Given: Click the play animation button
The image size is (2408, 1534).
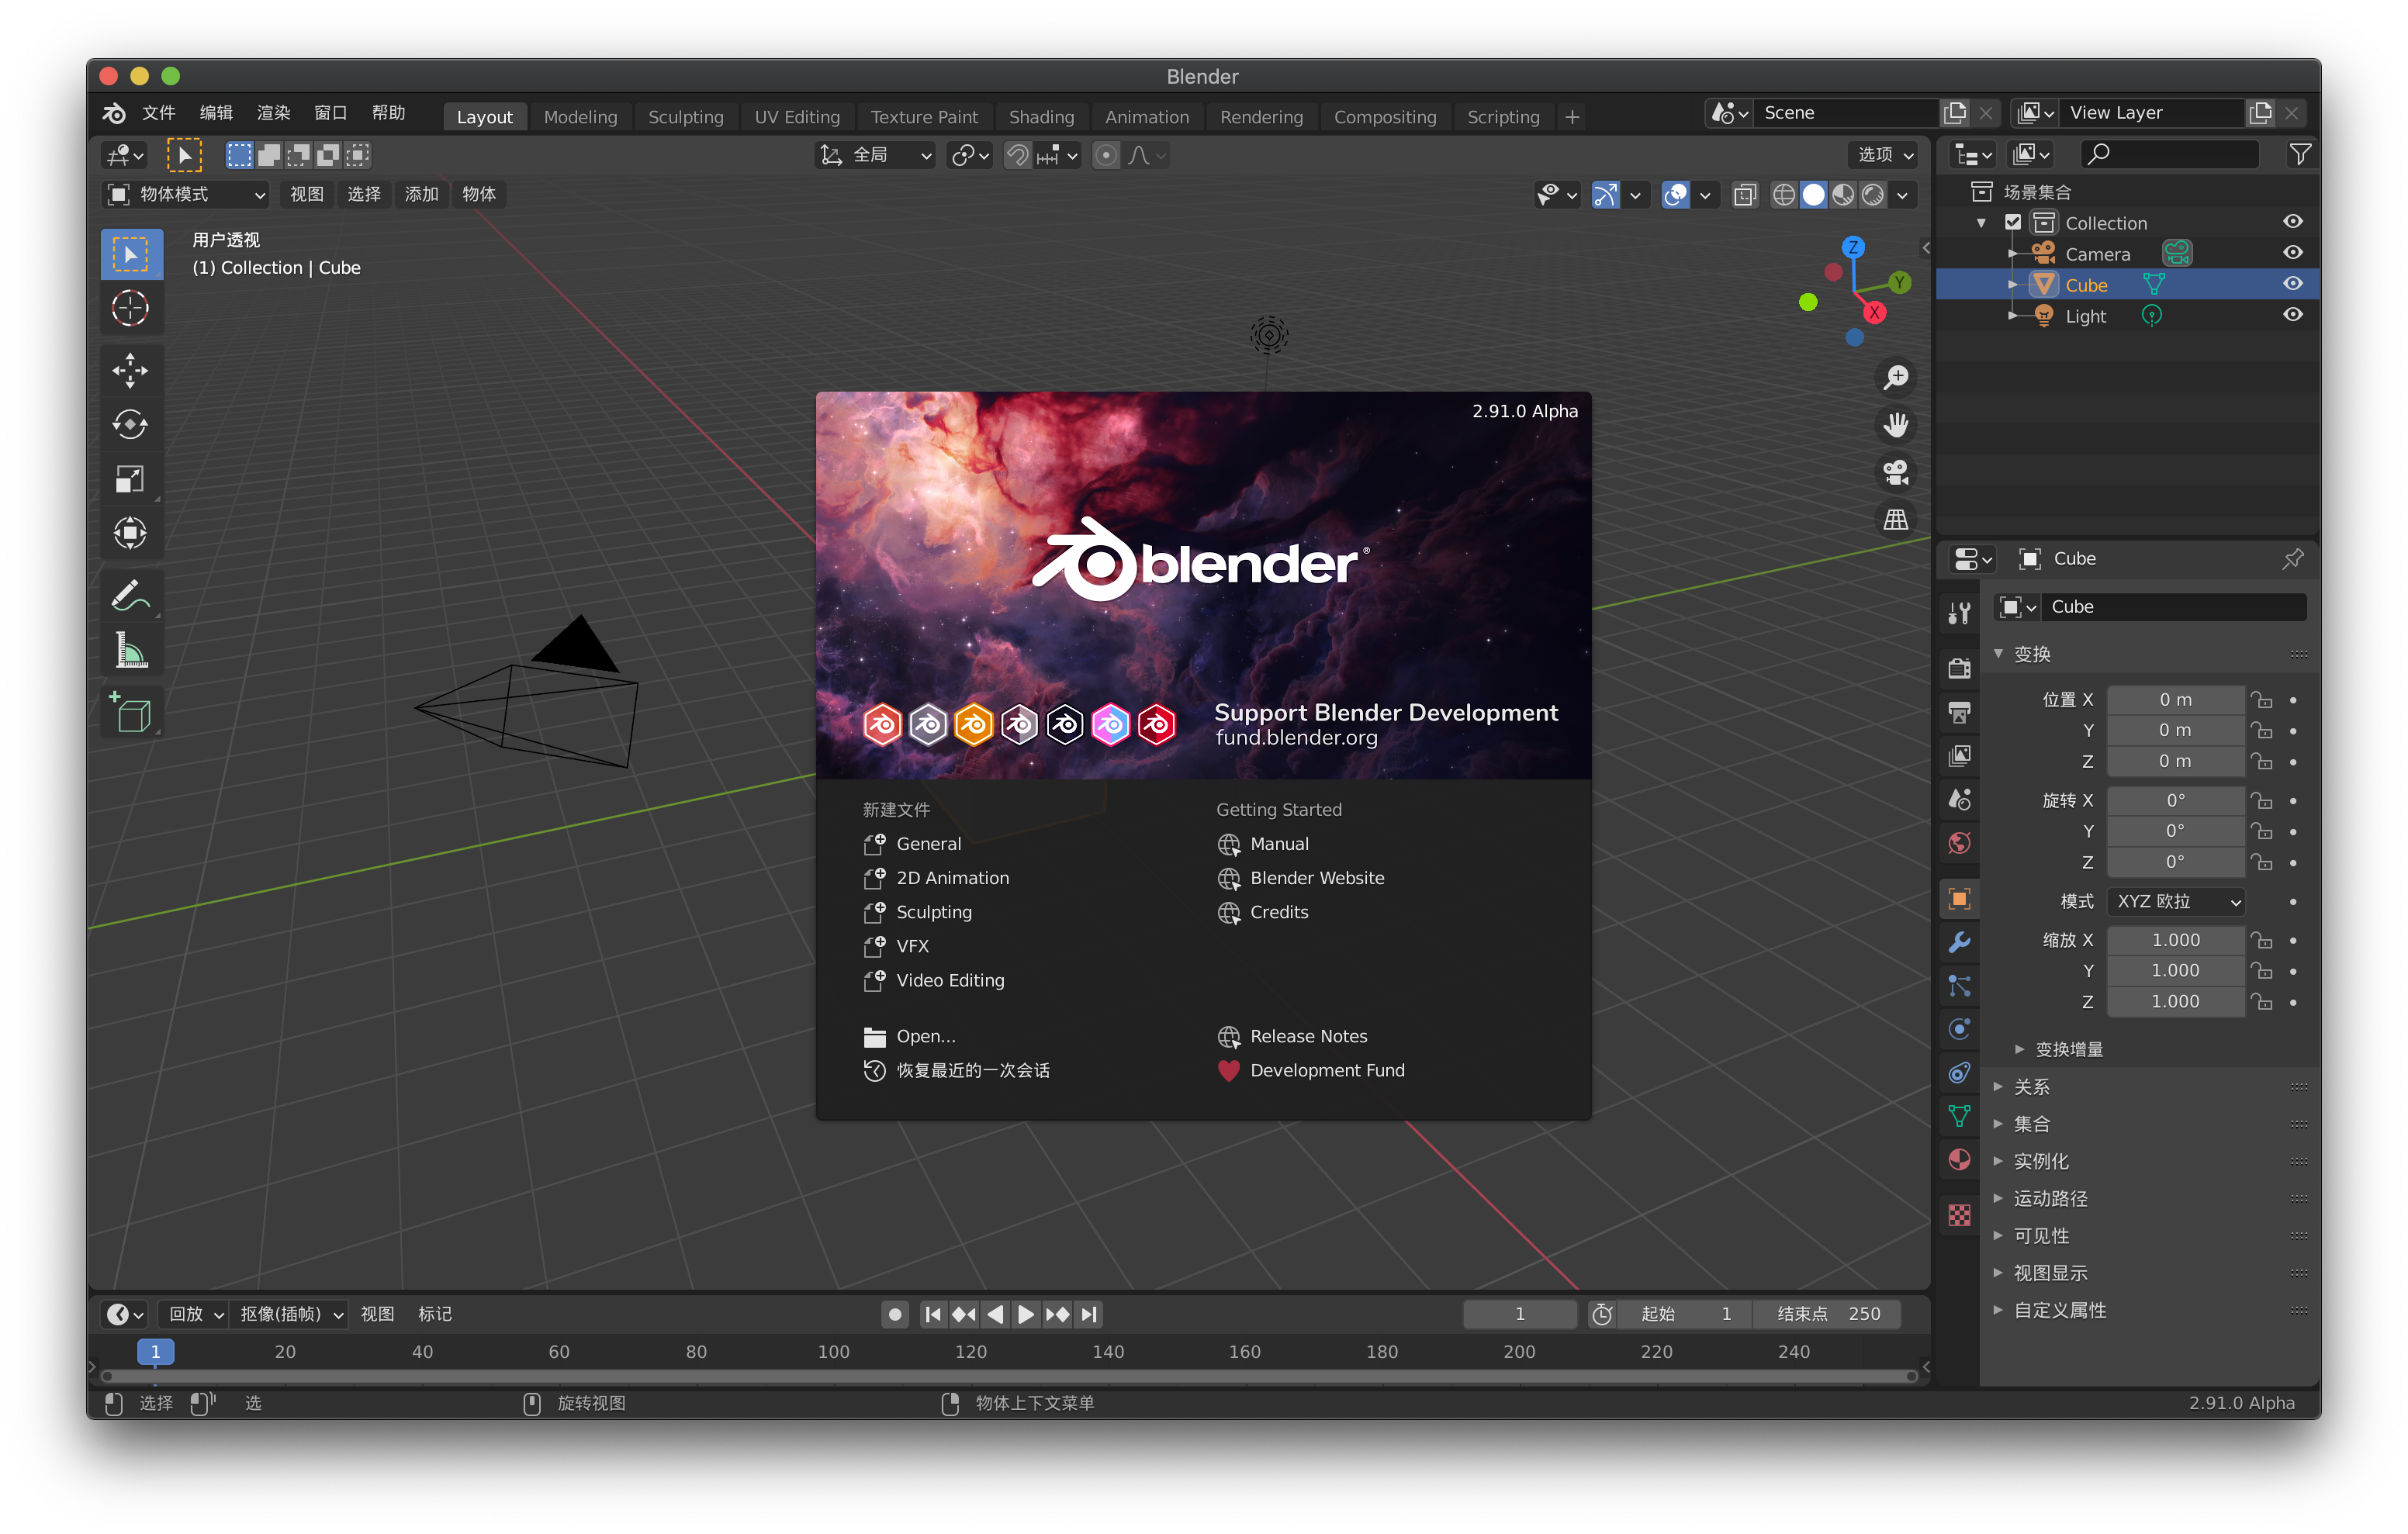Looking at the screenshot, I should tap(1026, 1314).
